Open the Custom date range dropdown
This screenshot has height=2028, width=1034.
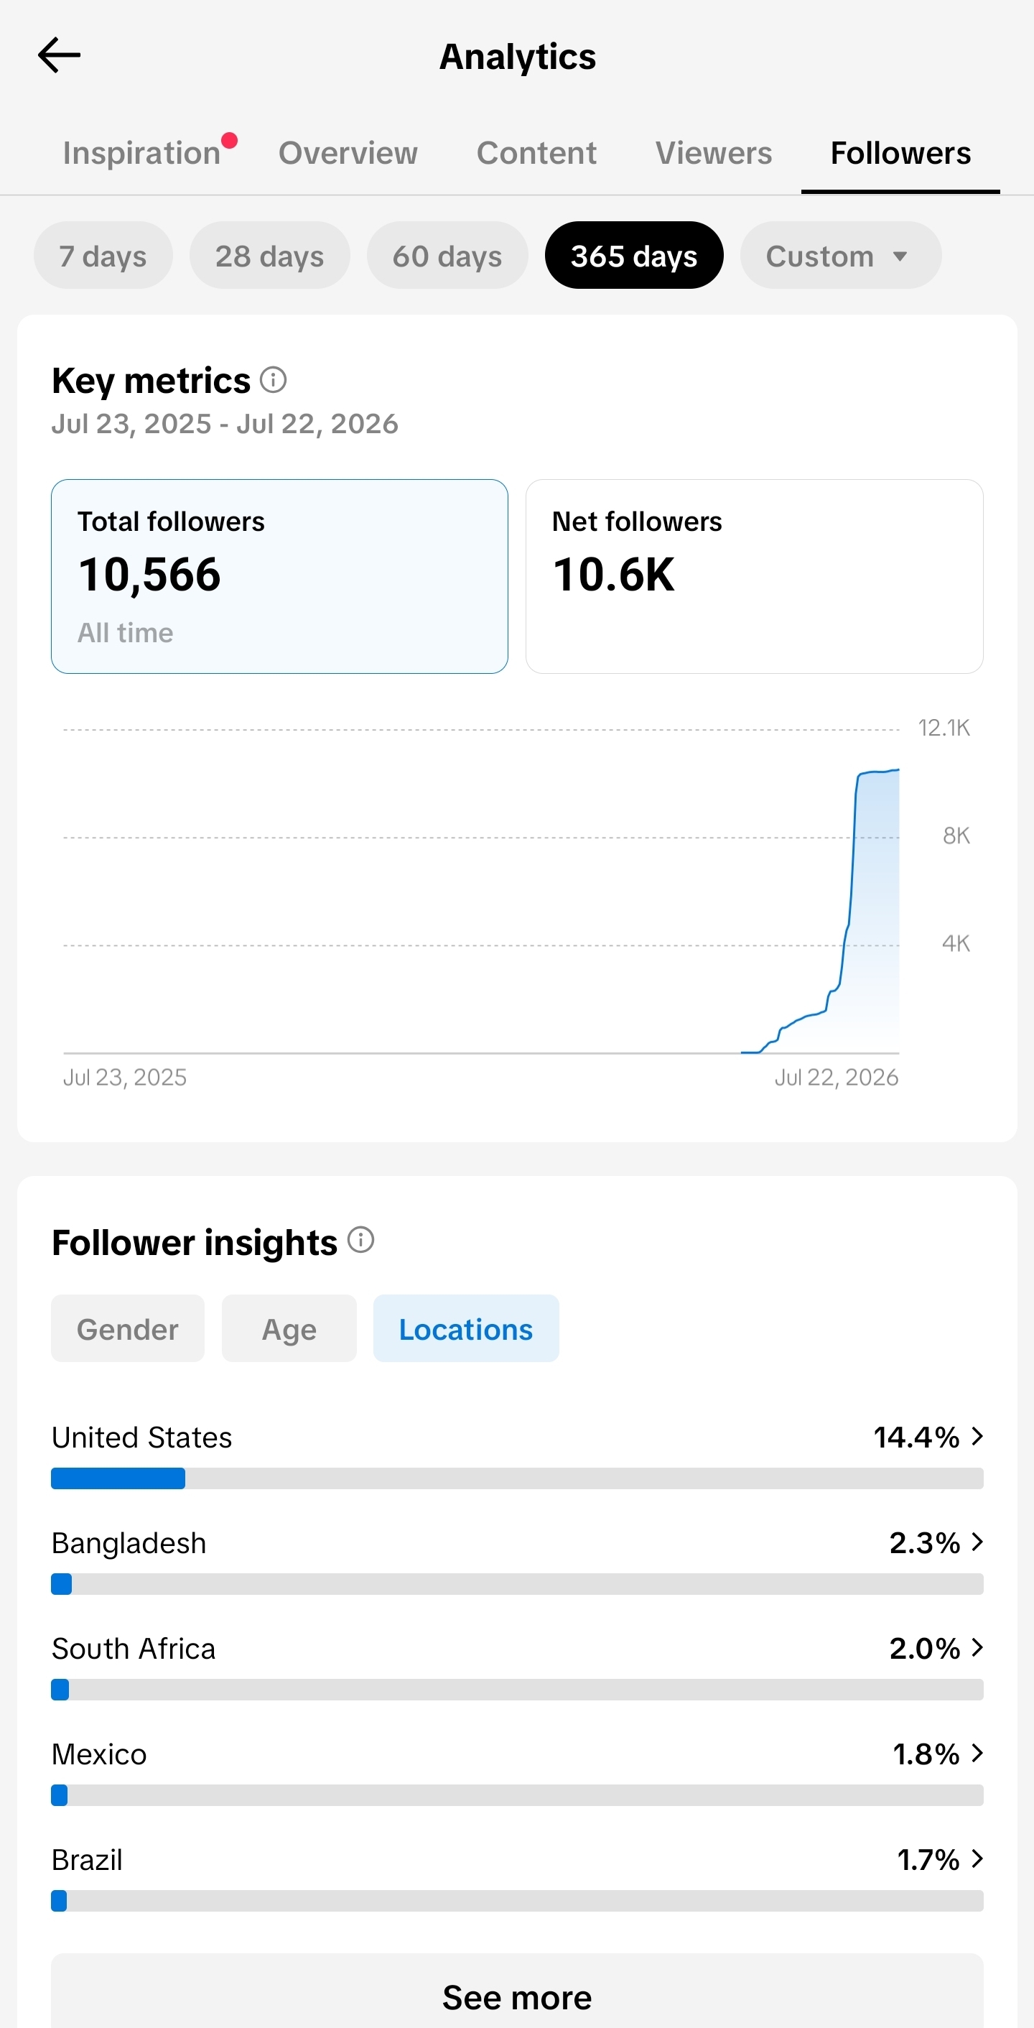pos(840,255)
